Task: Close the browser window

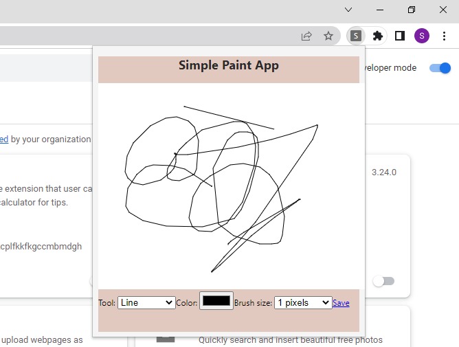Action: (443, 10)
